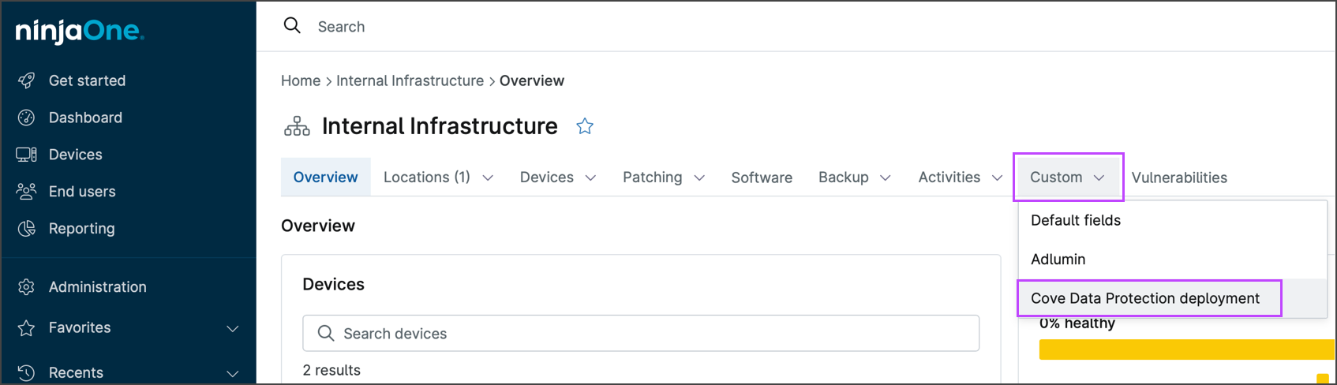Image resolution: width=1337 pixels, height=385 pixels.
Task: Expand the Recents section chevron
Action: 233,373
